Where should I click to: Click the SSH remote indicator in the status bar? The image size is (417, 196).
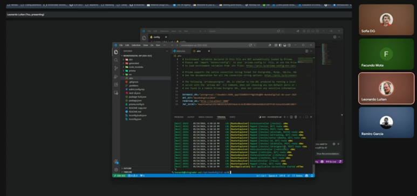point(119,176)
